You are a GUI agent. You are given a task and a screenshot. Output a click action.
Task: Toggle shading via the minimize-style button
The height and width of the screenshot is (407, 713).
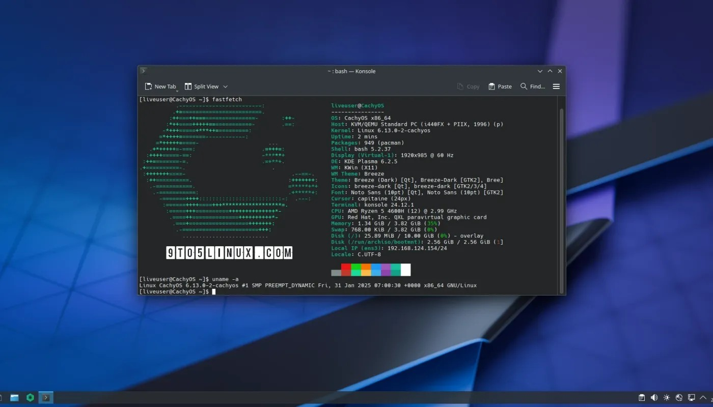(540, 71)
